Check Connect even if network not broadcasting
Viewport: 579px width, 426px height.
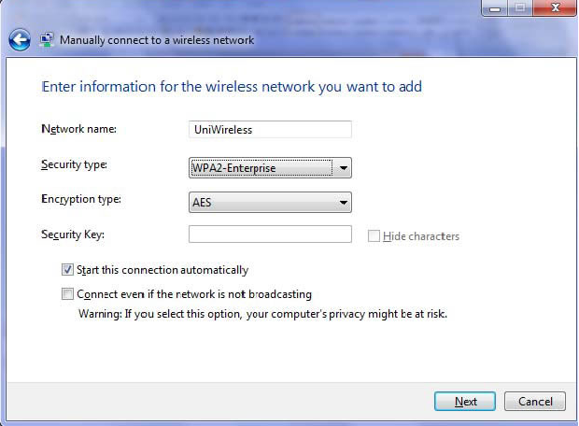click(x=67, y=294)
